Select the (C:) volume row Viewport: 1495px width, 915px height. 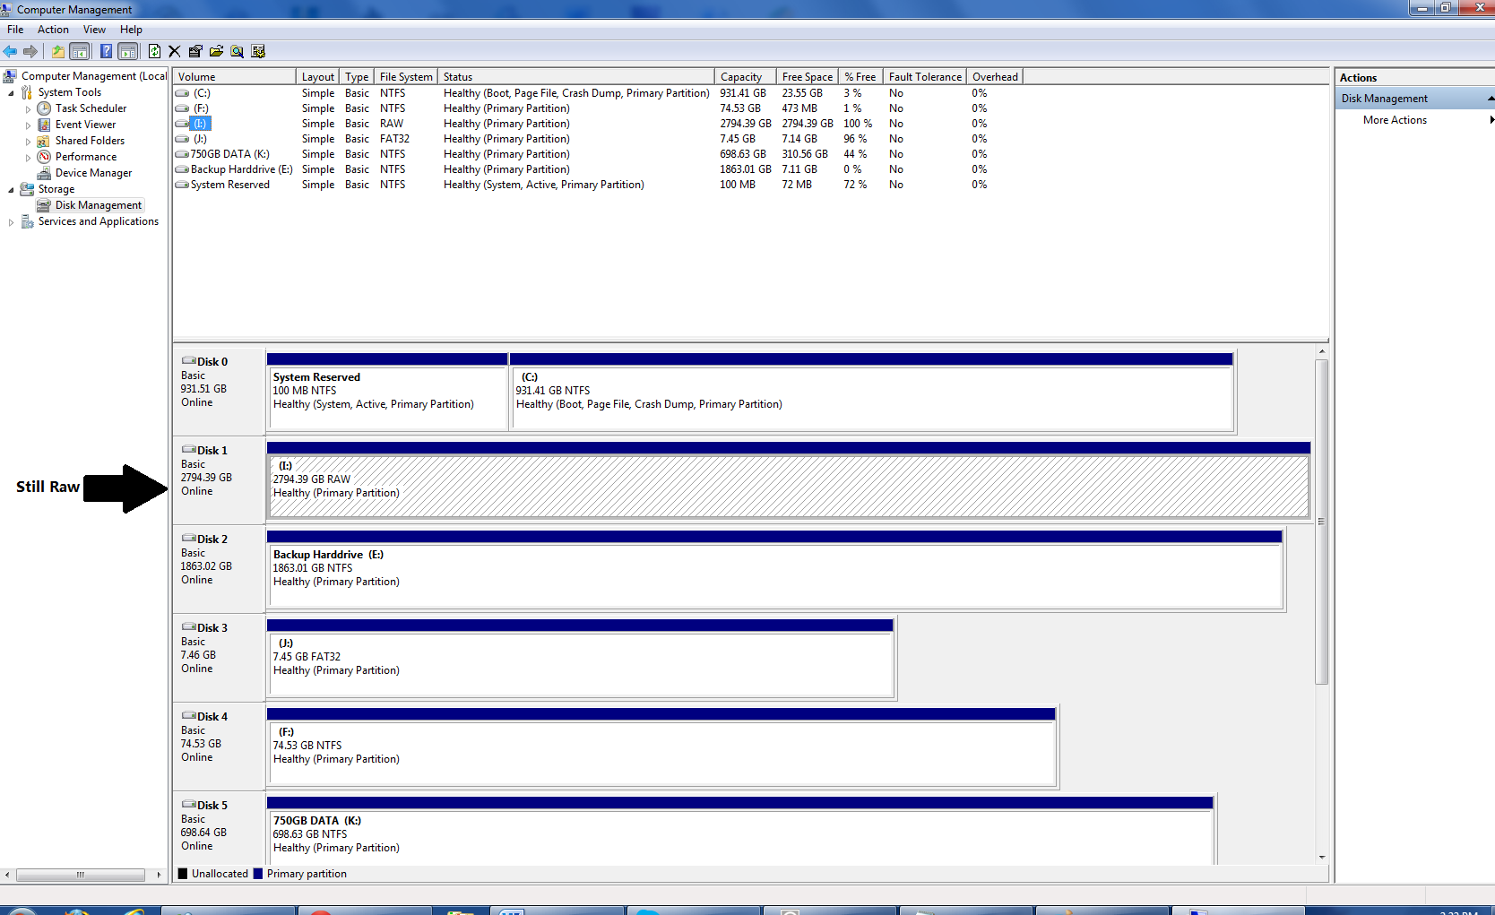coord(599,93)
